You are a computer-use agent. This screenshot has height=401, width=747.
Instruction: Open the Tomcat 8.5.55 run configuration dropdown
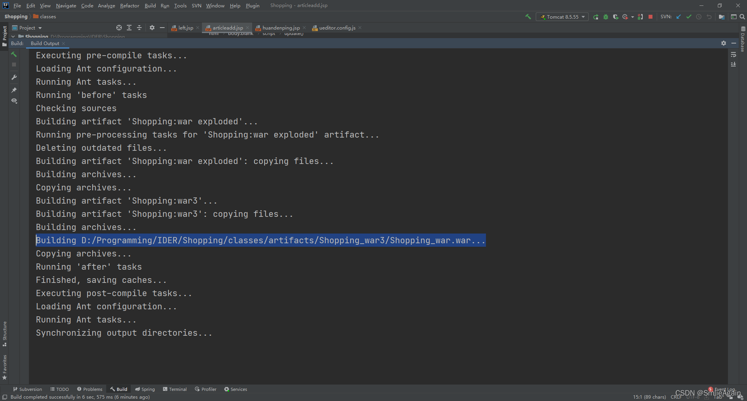click(x=562, y=17)
